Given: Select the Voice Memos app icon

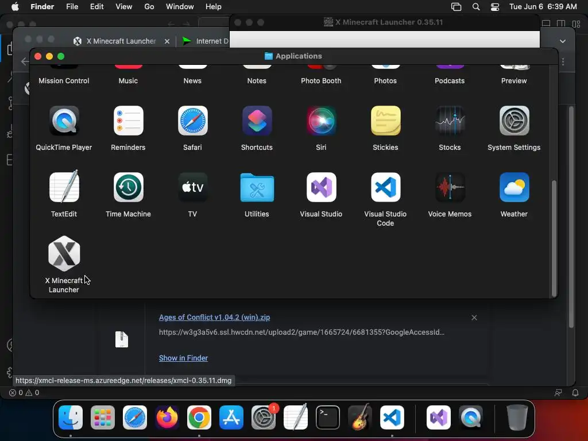Looking at the screenshot, I should 450,187.
